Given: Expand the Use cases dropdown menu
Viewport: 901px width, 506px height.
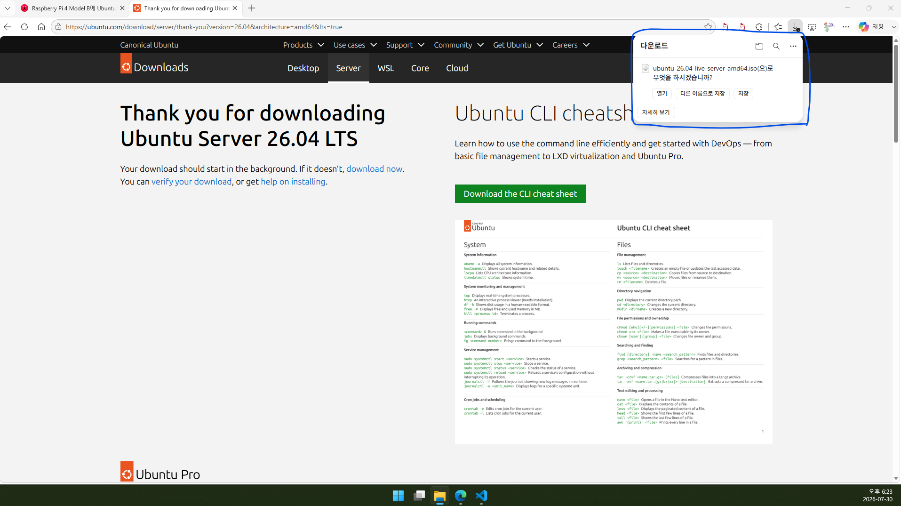Looking at the screenshot, I should 355,45.
